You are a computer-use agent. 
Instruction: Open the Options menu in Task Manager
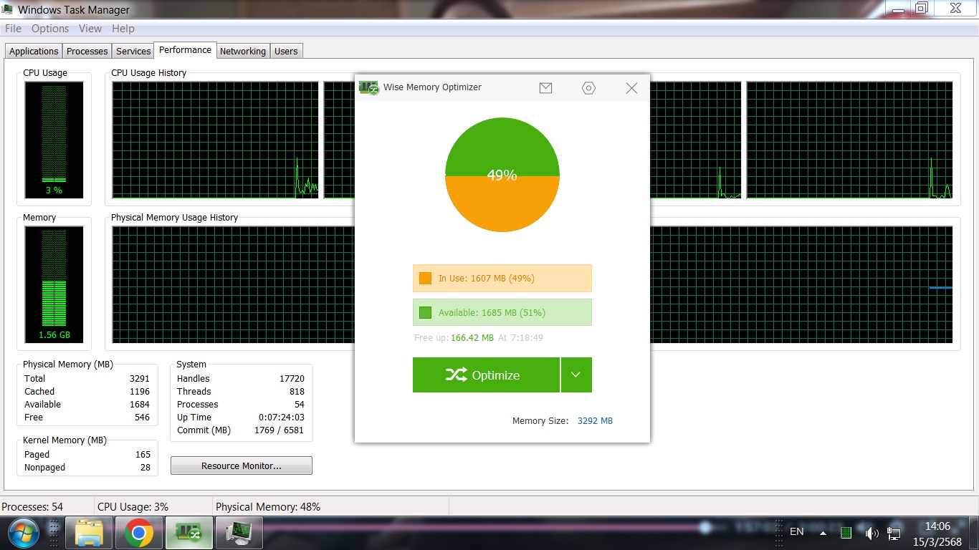pyautogui.click(x=50, y=29)
